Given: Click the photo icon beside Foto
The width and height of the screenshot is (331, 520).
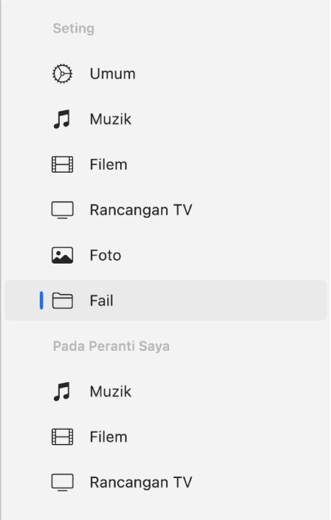Looking at the screenshot, I should tap(63, 255).
